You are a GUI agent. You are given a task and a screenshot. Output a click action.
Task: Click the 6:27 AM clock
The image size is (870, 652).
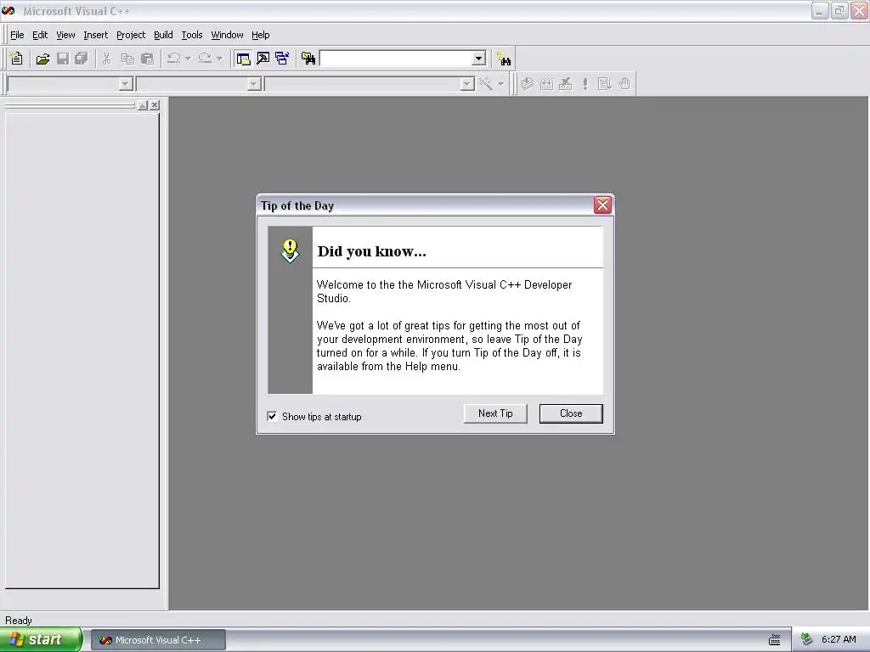[839, 640]
